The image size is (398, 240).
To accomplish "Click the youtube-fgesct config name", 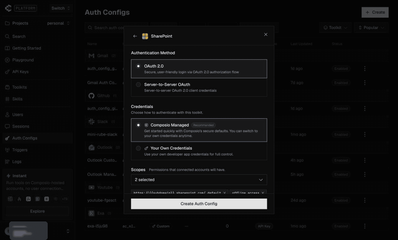I will pyautogui.click(x=102, y=200).
